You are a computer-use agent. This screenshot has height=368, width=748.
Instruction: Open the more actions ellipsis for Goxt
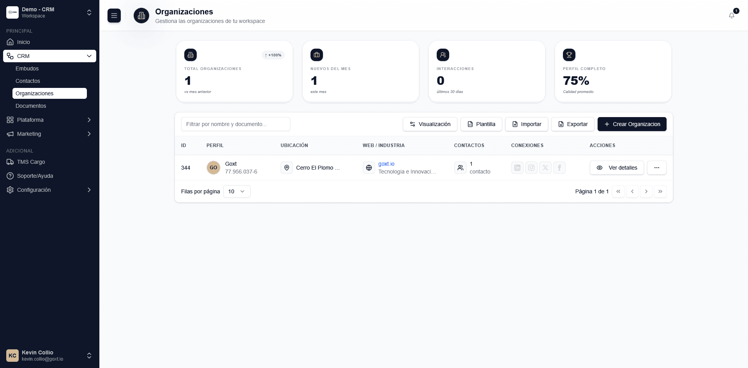657,168
